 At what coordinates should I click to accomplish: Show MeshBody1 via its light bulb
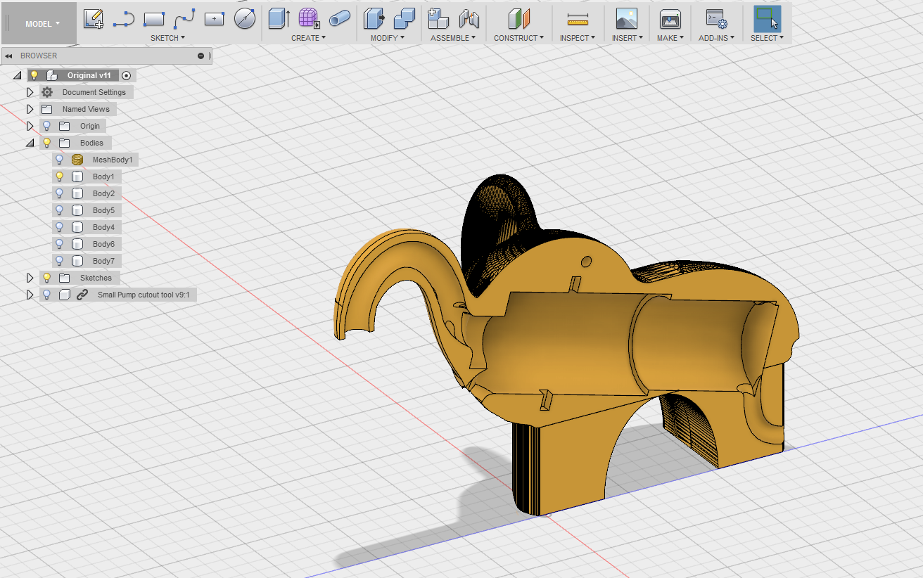[x=60, y=160]
